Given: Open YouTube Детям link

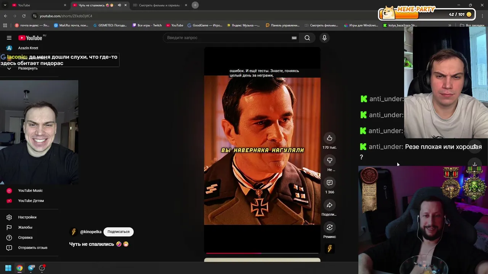Looking at the screenshot, I should (31, 201).
